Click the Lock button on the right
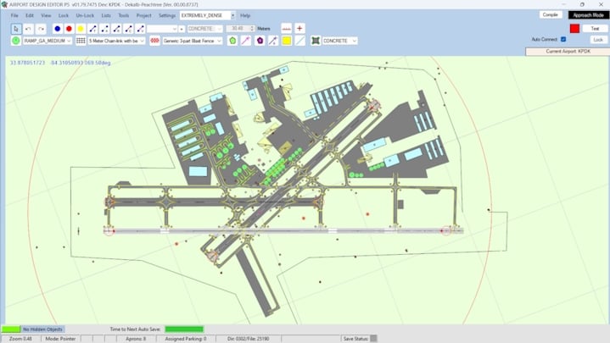The image size is (610, 343). [x=598, y=40]
